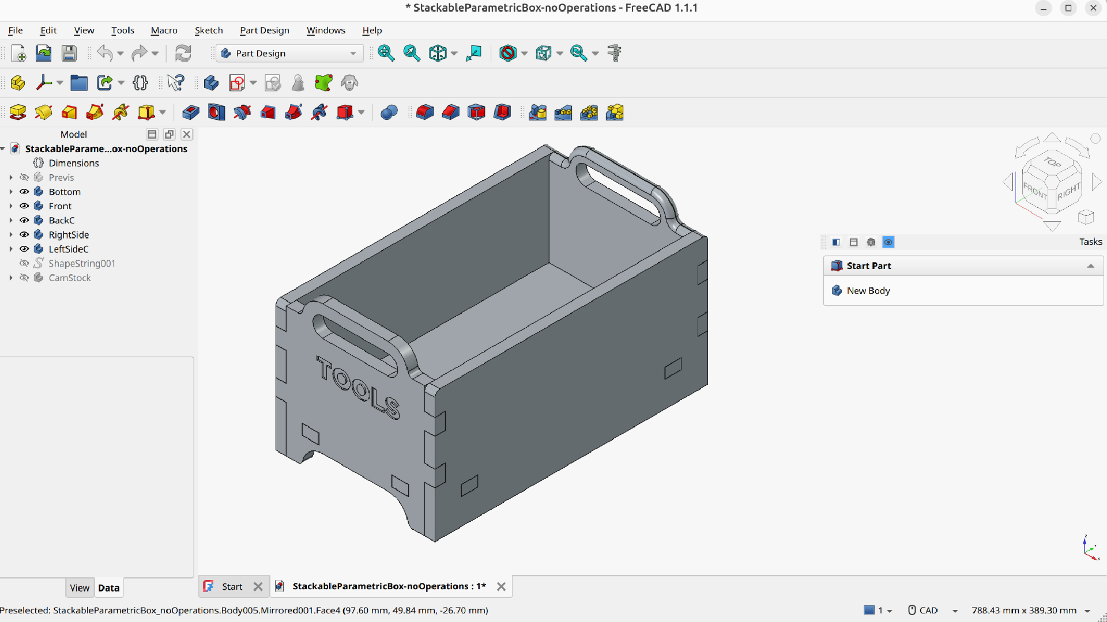Select the Thickness tool
Viewport: 1107px width, 622px height.
coord(502,112)
